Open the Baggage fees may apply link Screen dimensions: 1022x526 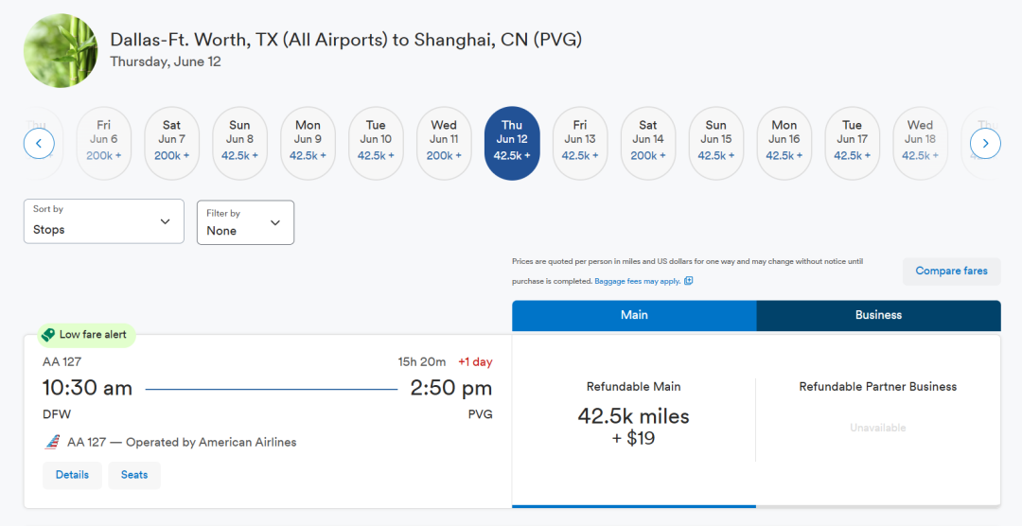click(638, 281)
